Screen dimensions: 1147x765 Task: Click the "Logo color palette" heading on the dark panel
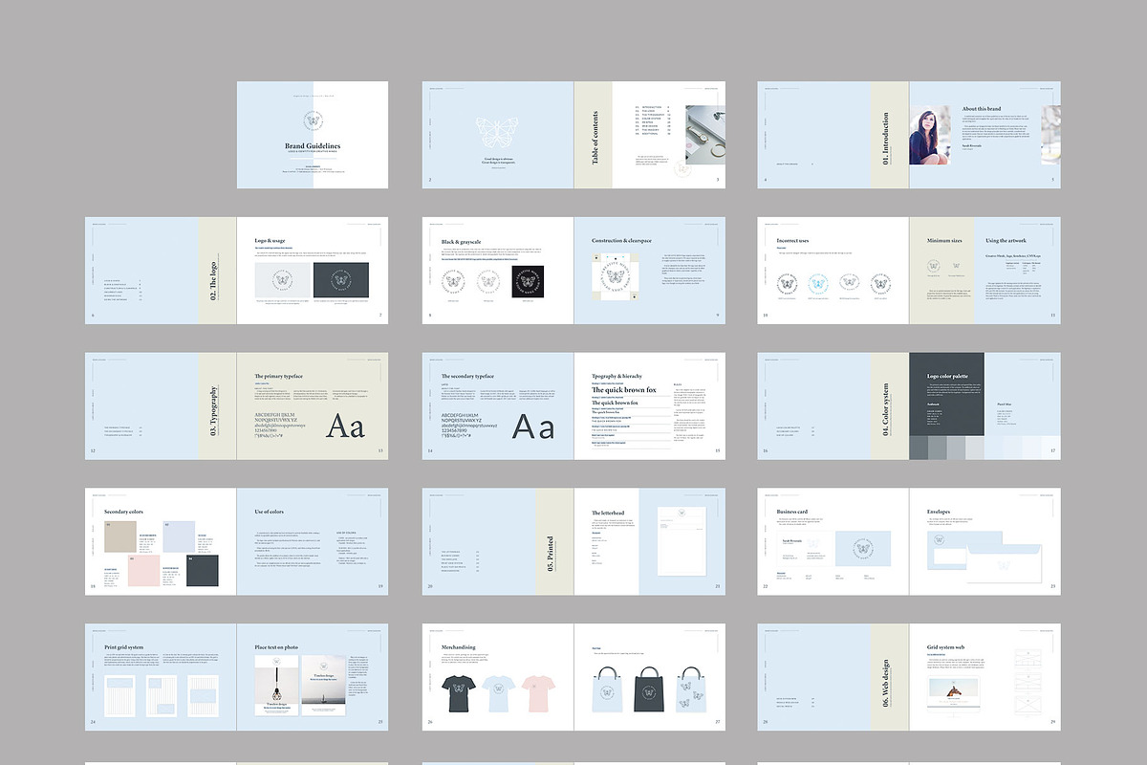[x=947, y=377]
